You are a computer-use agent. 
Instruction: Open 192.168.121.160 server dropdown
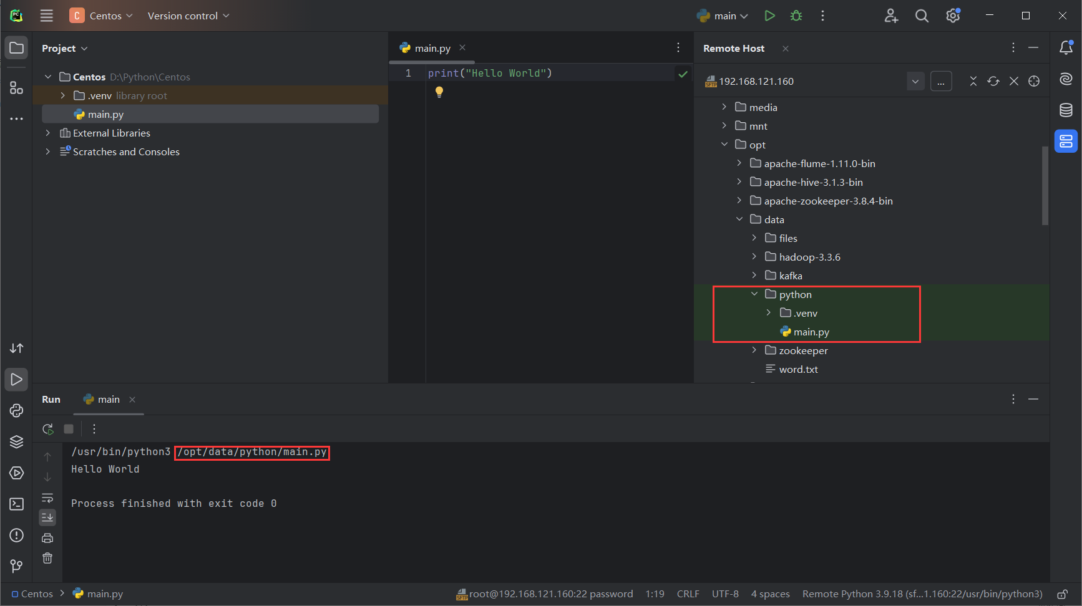click(915, 81)
